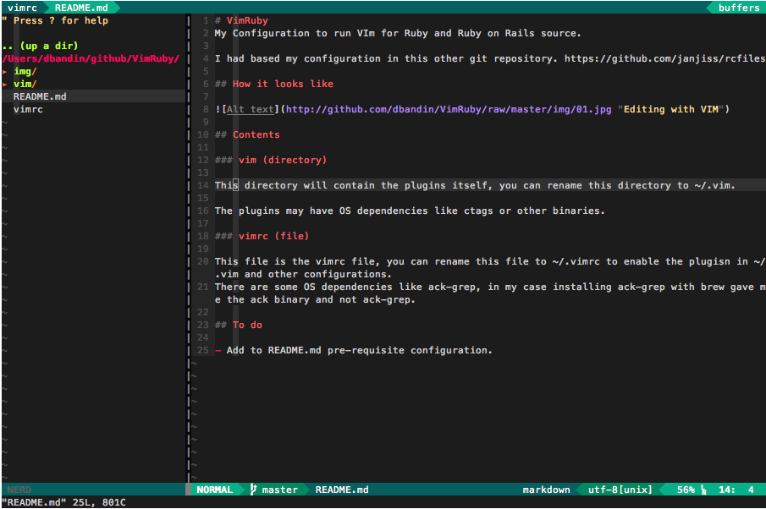Click line number 16 in the gutter
Viewport: 766px width, 509px height.
(x=203, y=211)
